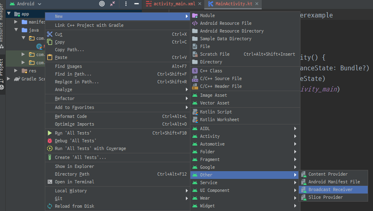Expand the Refactor submenu arrow
This screenshot has height=211, width=373.
pyautogui.click(x=187, y=98)
